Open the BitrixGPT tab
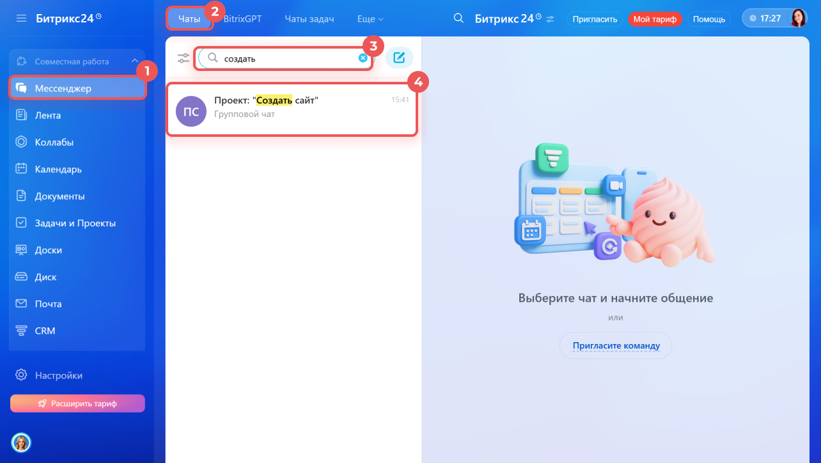 243,19
